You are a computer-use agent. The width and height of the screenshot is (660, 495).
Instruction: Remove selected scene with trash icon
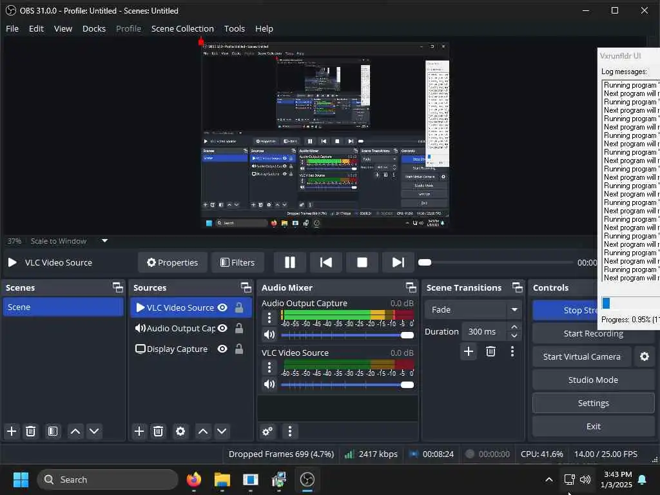click(x=31, y=431)
